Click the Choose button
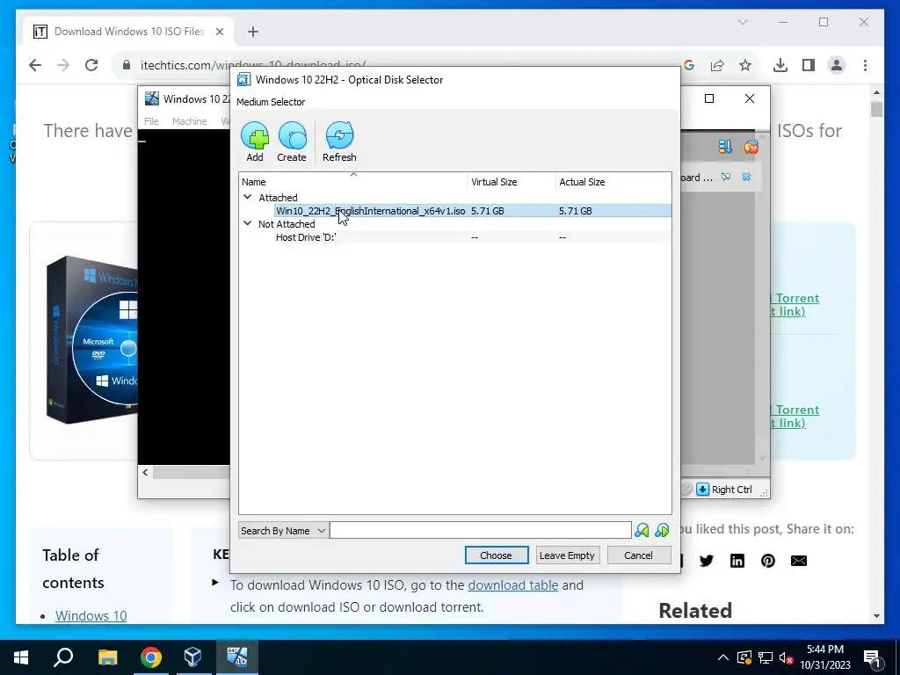The image size is (900, 675). tap(497, 555)
